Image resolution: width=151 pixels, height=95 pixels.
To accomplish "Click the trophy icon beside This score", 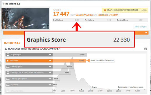I will tap(8, 61).
